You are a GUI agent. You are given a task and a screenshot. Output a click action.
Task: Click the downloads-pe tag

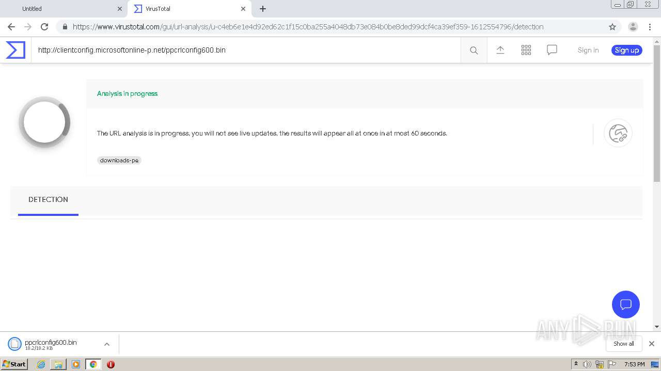119,160
